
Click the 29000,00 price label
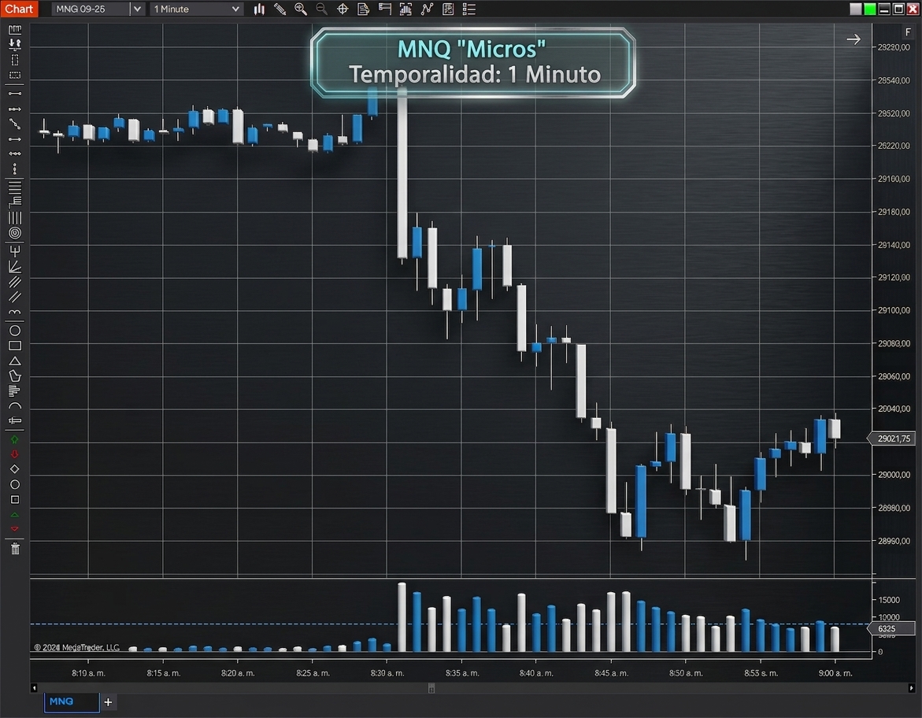pyautogui.click(x=894, y=475)
